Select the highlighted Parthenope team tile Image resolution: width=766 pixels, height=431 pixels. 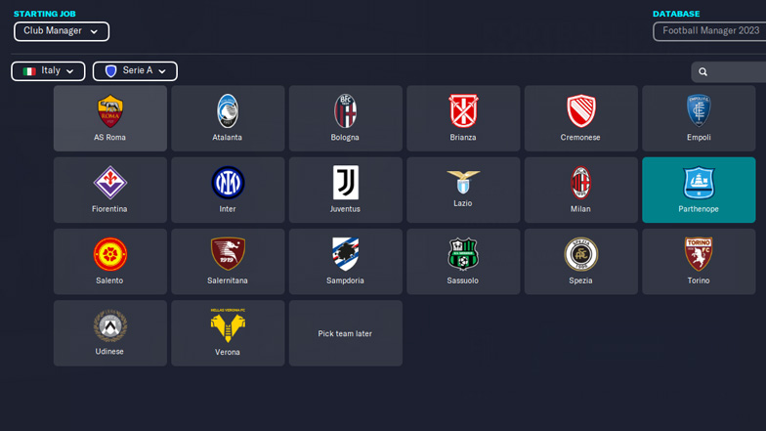[699, 190]
